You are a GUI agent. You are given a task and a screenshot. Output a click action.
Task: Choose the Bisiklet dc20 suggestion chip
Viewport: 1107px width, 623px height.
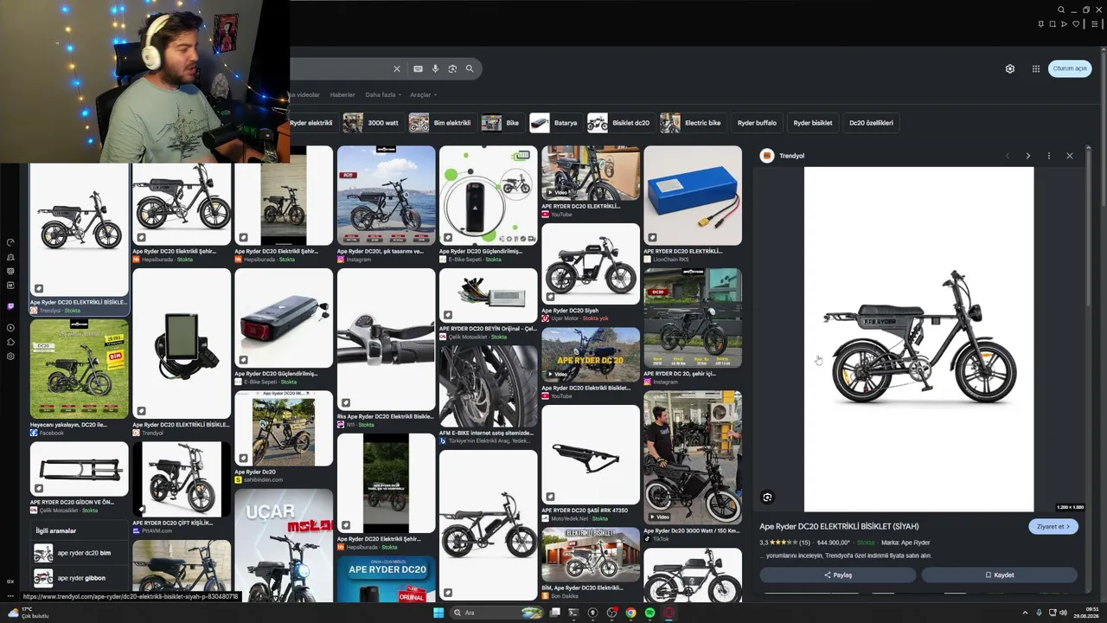click(620, 123)
